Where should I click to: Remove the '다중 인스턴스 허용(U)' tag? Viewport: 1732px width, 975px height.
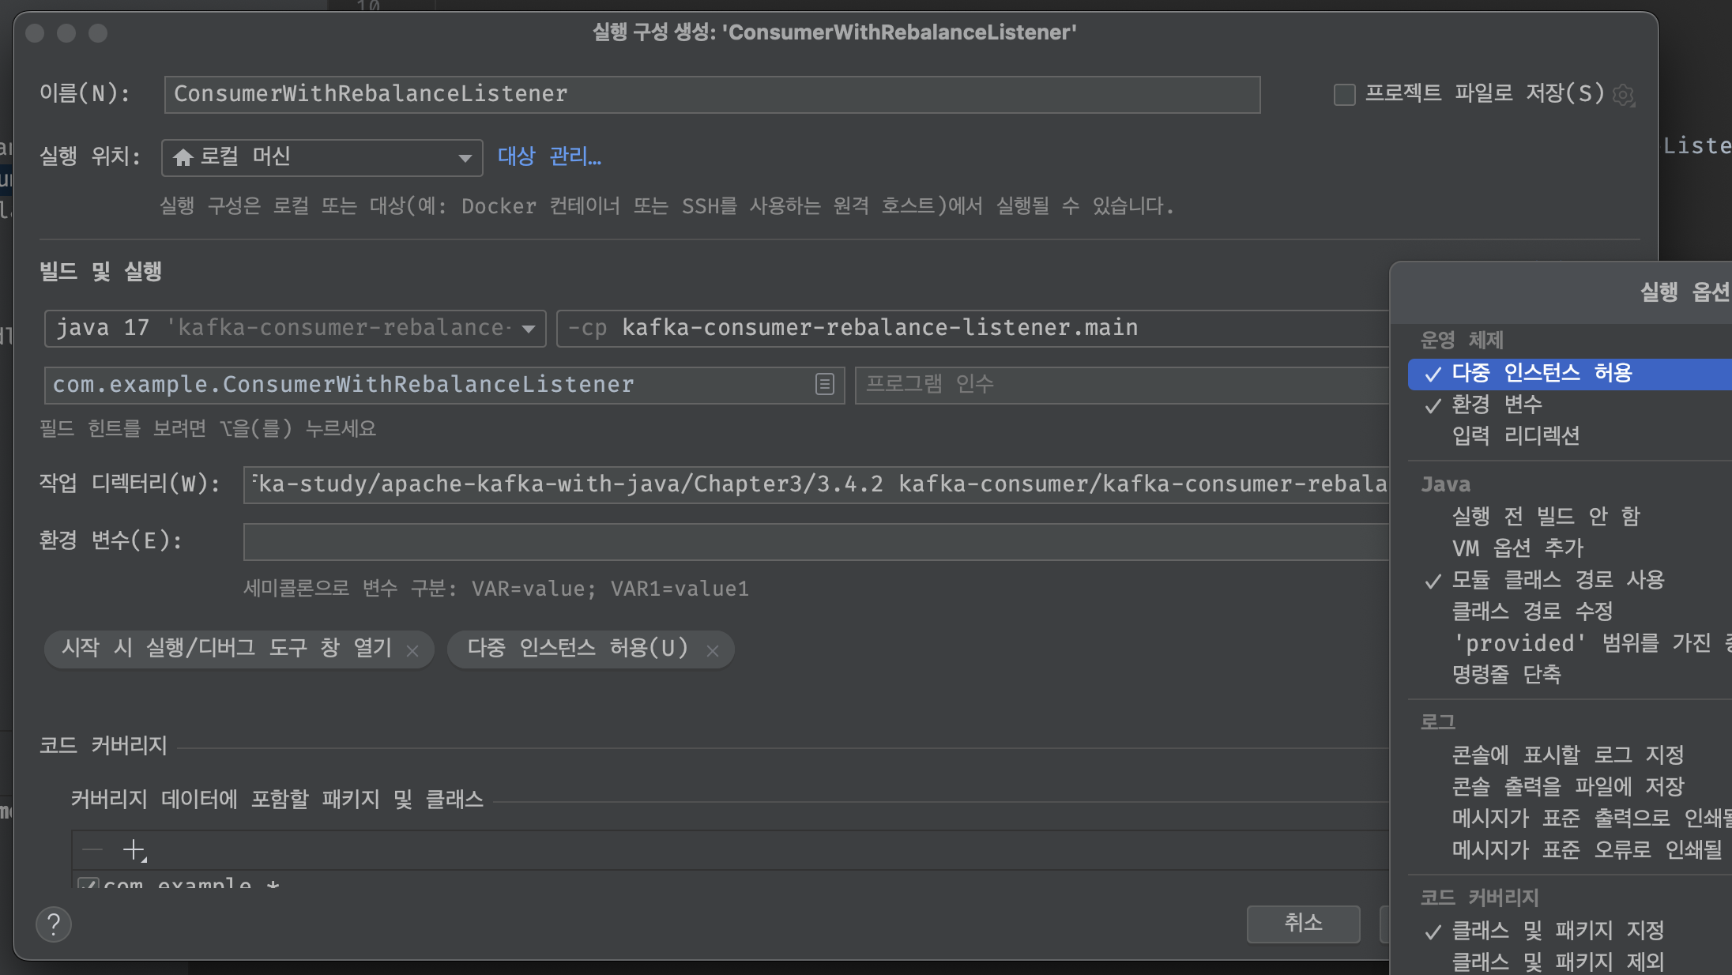(x=713, y=650)
